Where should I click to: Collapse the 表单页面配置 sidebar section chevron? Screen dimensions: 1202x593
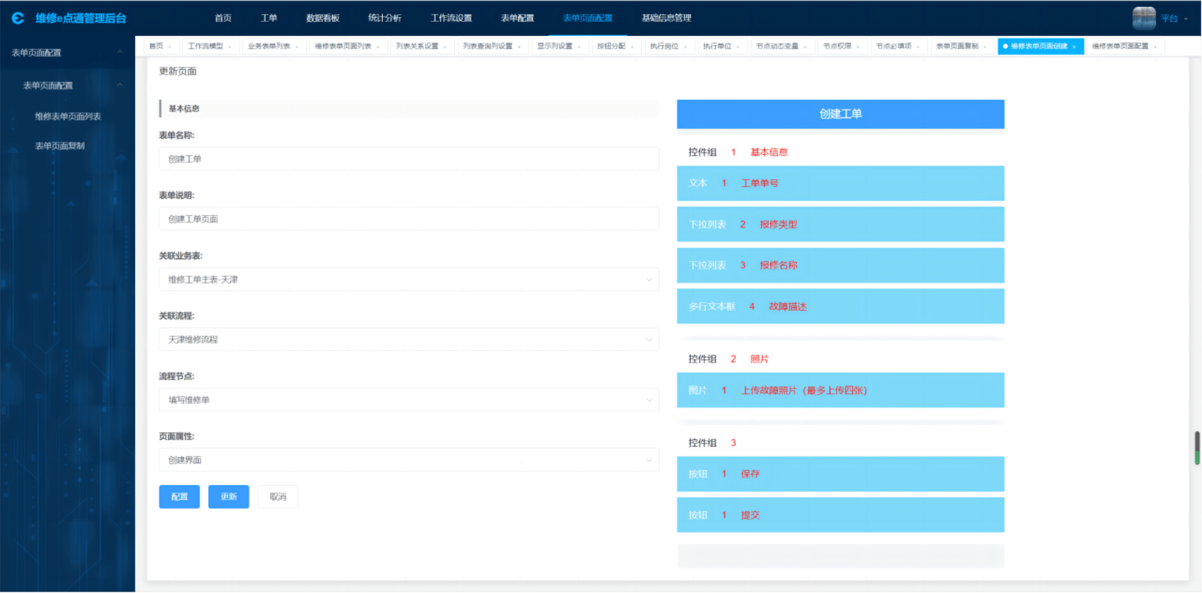pyautogui.click(x=120, y=53)
